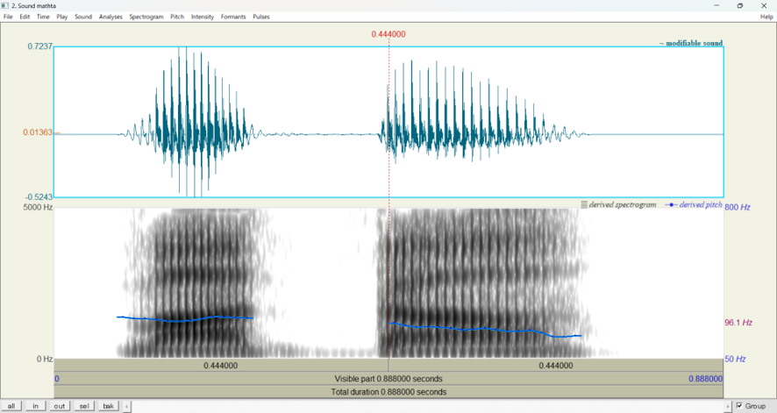Close the Sound mathta window

(764, 5)
